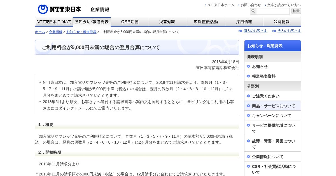
Task: Open the 採用情報 tab
Action: 244,22
